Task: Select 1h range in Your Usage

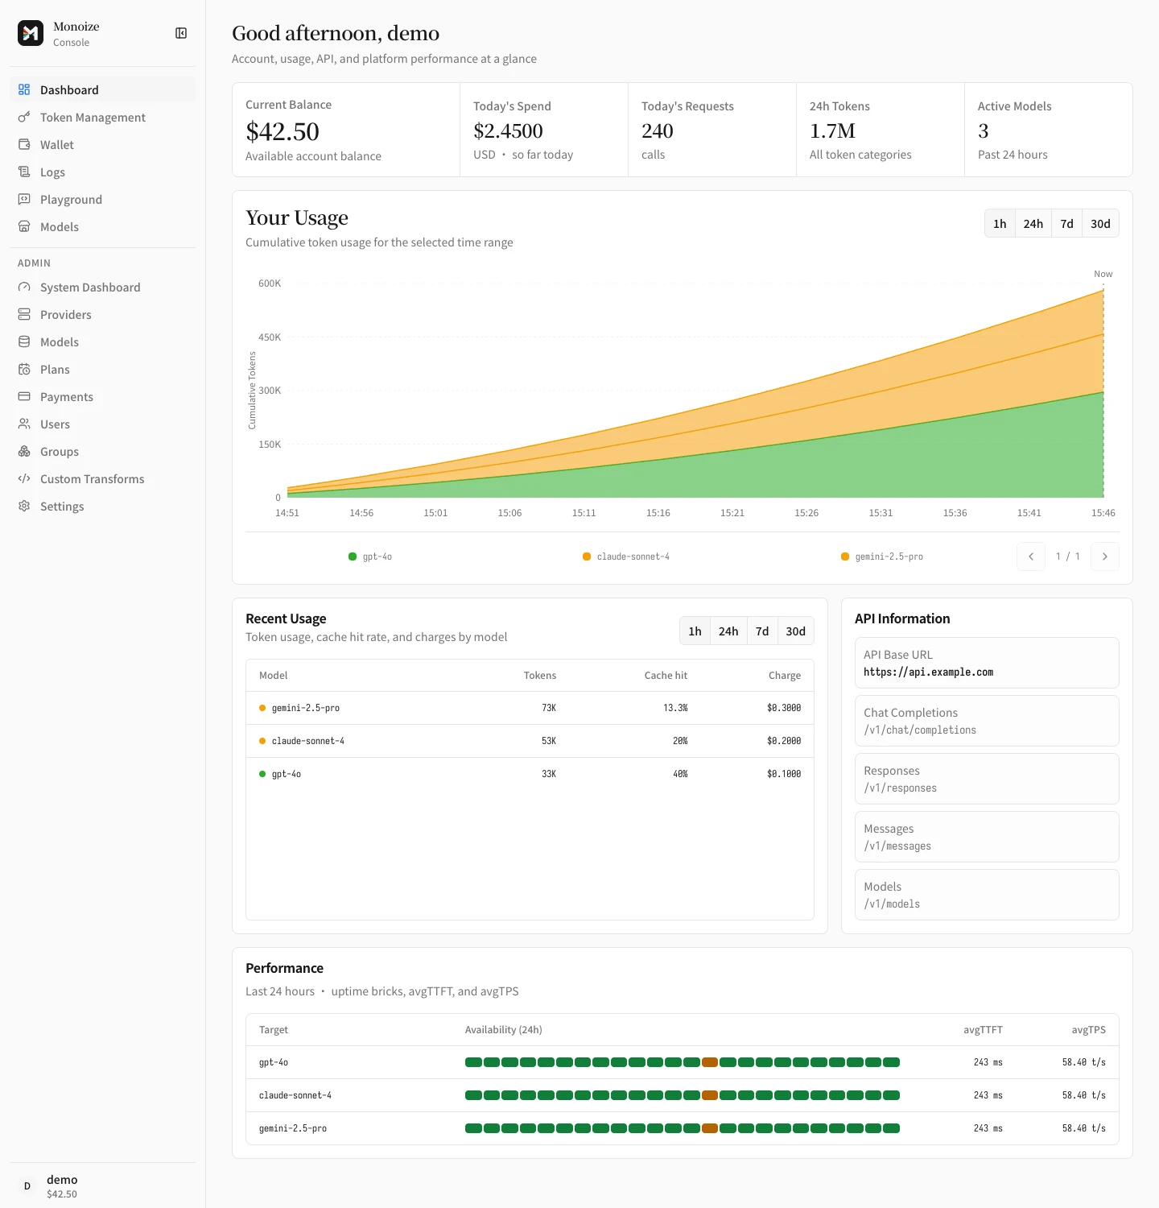Action: pos(1000,224)
